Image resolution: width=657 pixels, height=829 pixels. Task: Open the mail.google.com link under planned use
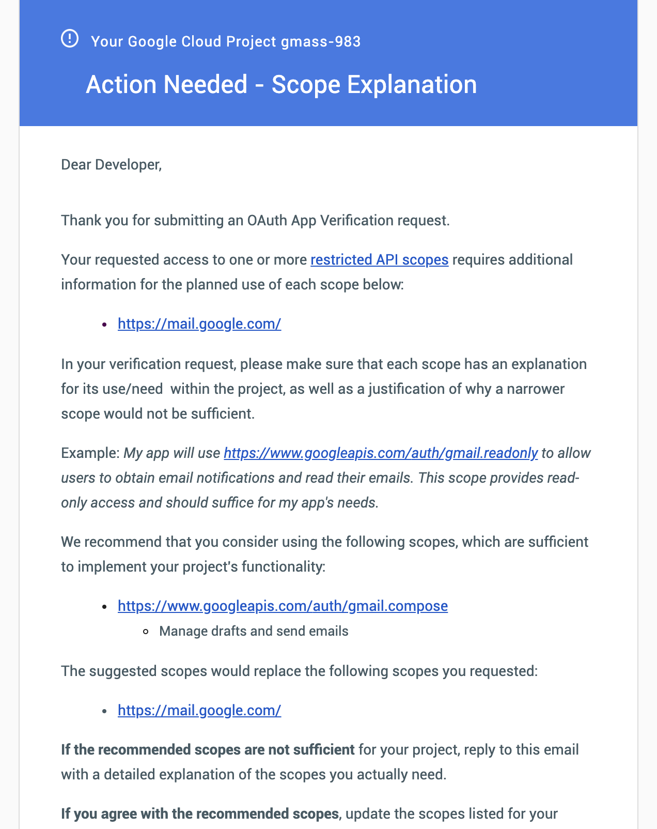(x=199, y=324)
